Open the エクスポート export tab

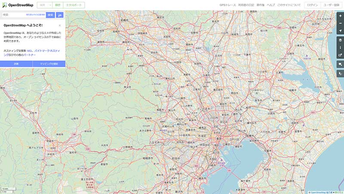coord(74,5)
